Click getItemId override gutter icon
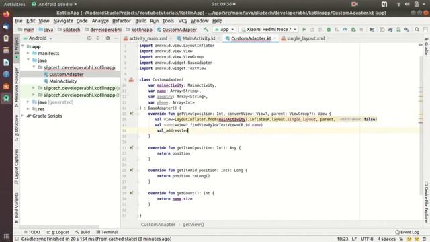This screenshot has width=430, height=242. (x=132, y=170)
